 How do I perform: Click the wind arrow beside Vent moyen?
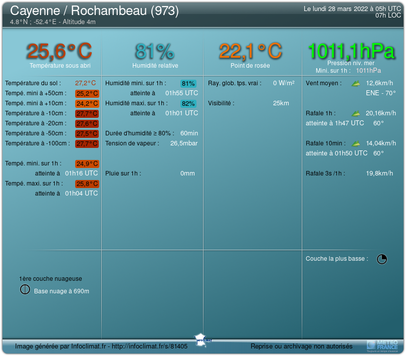pyautogui.click(x=356, y=83)
